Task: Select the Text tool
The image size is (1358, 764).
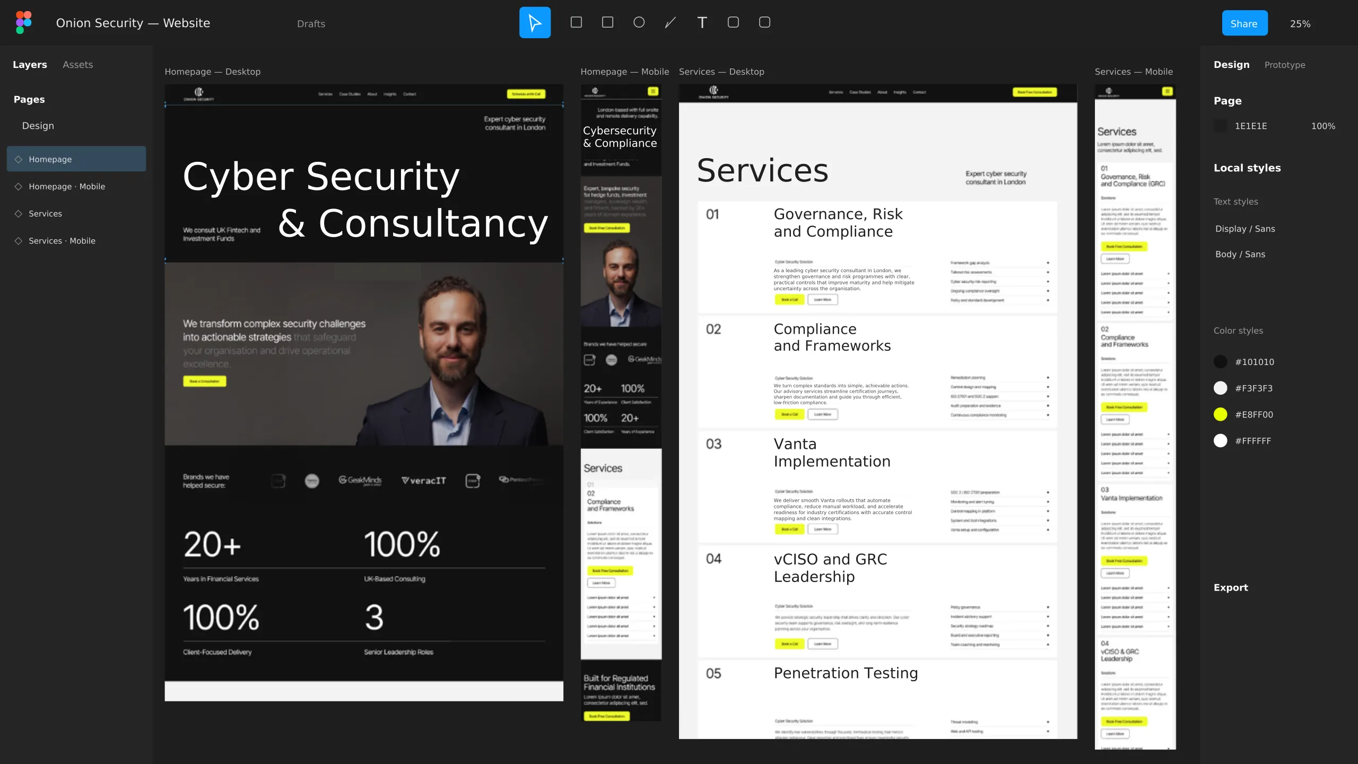Action: (702, 22)
